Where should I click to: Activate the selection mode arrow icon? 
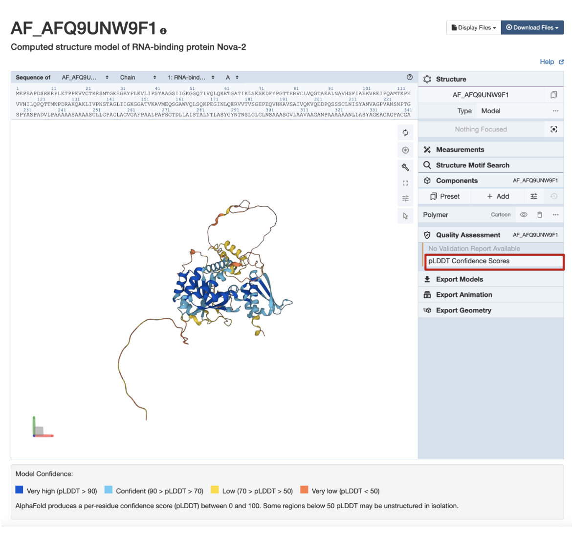click(405, 216)
